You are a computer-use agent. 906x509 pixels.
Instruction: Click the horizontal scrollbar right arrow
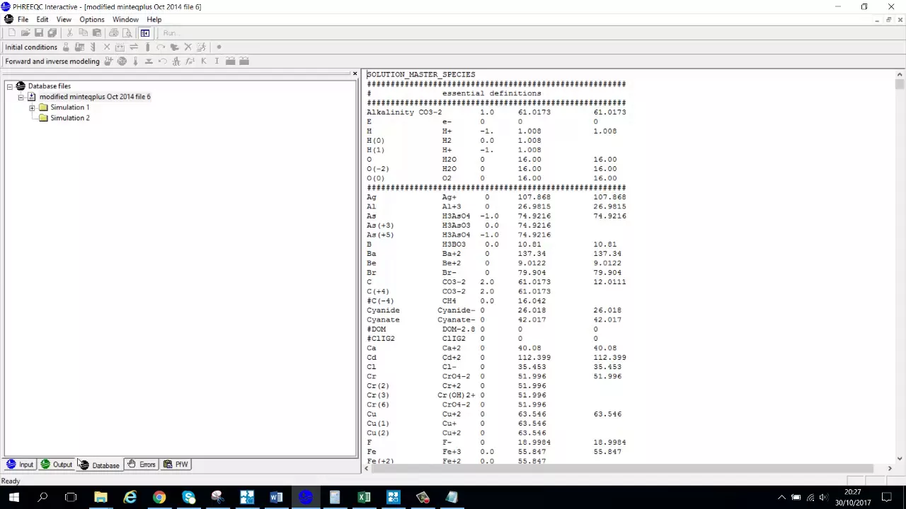tap(890, 468)
